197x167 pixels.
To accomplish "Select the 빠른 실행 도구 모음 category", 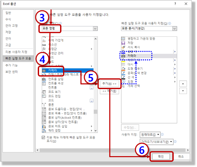I will 18,59.
